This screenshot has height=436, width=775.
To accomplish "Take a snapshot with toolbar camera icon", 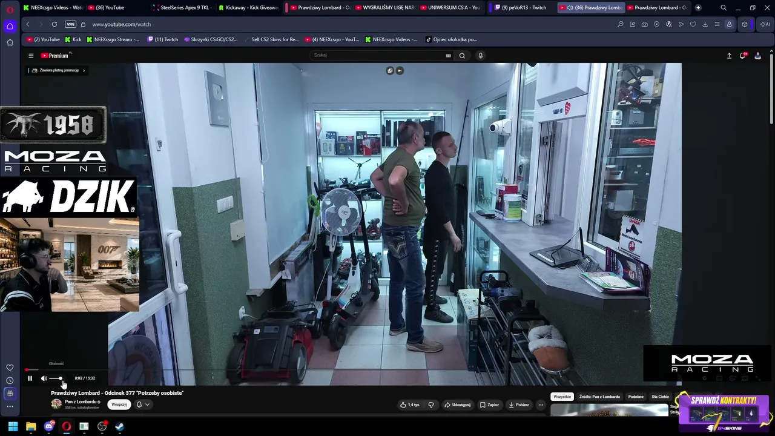I will (644, 24).
